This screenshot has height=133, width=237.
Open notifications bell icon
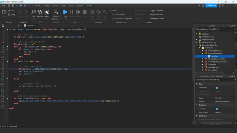pyautogui.click(x=203, y=6)
